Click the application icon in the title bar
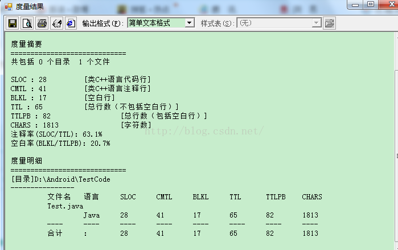The width and height of the screenshot is (398, 250). [x=8, y=6]
